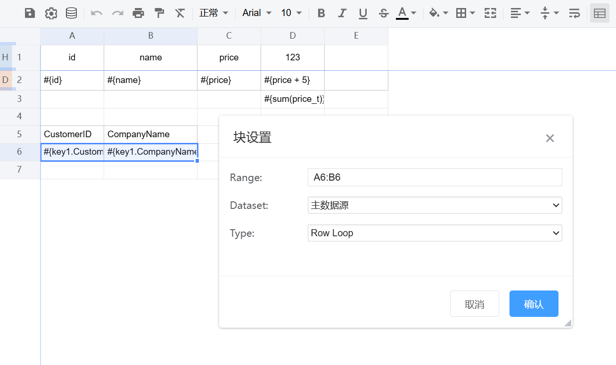
Task: Toggle italic formatting
Action: 342,13
